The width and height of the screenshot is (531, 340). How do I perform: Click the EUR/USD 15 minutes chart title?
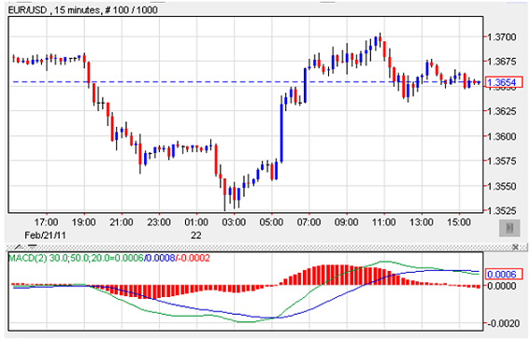coord(82,10)
